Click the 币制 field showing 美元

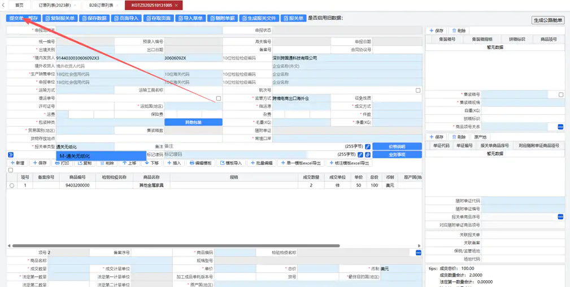pos(400,269)
